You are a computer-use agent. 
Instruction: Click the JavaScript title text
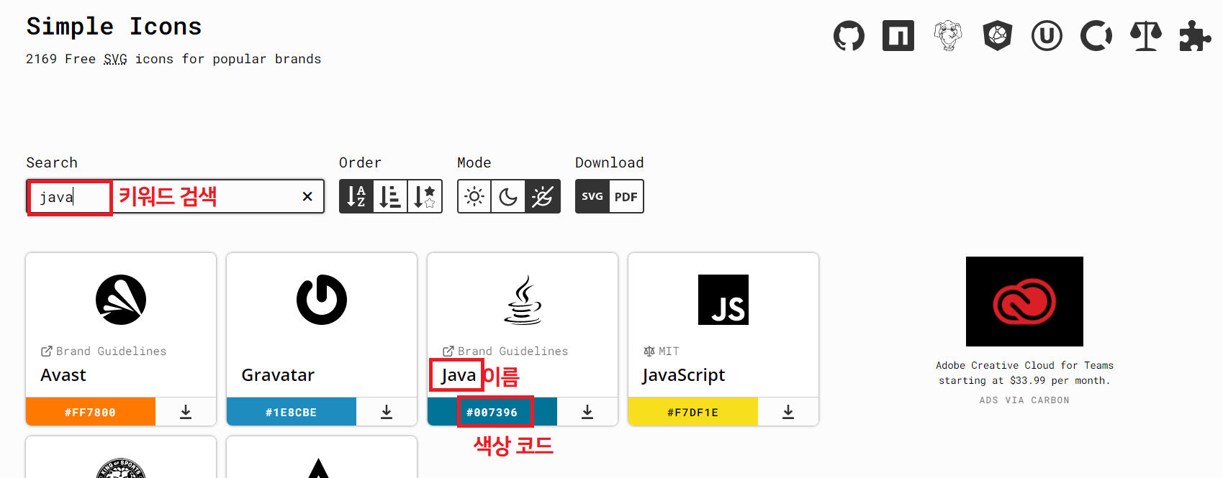click(x=684, y=375)
